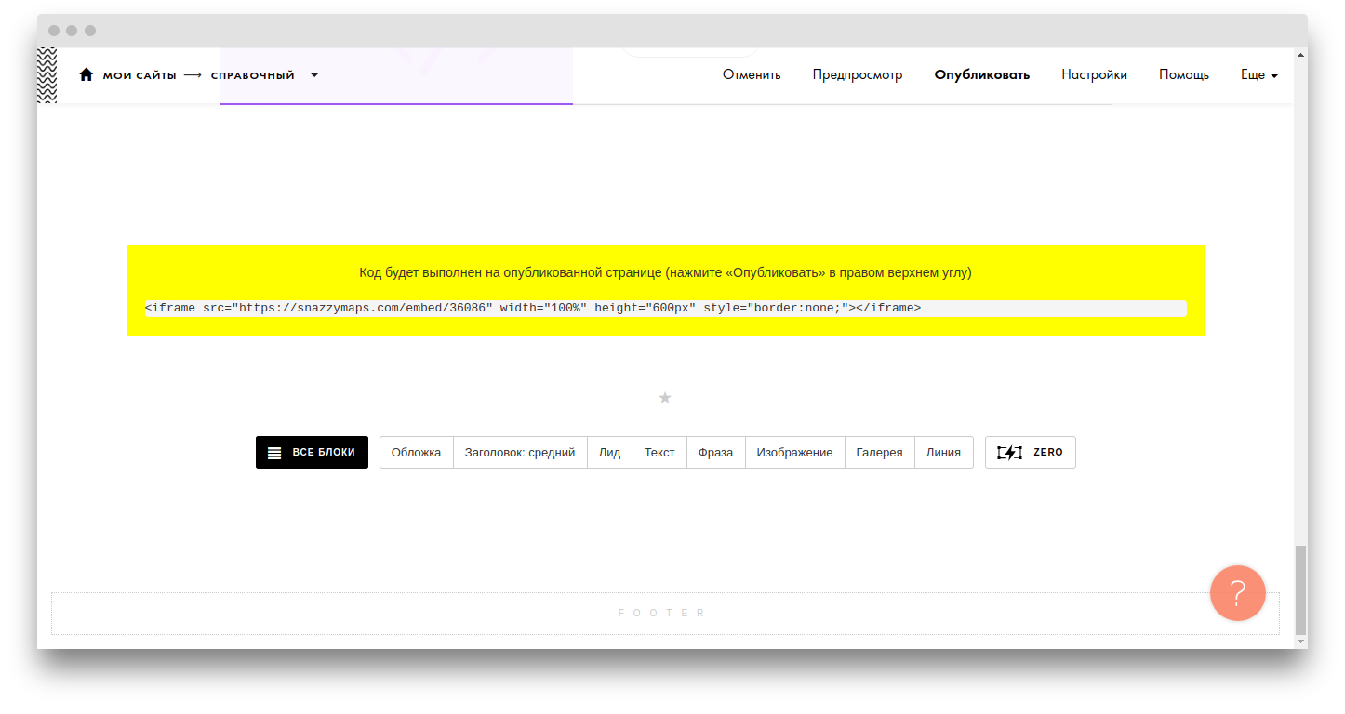Image resolution: width=1345 pixels, height=714 pixels.
Task: Click the star divider icon below the block
Action: click(665, 398)
